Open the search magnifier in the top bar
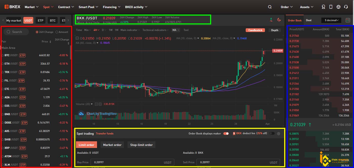The image size is (354, 168). pos(270,7)
